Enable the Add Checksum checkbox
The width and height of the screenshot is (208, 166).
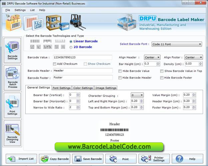coord(54,64)
